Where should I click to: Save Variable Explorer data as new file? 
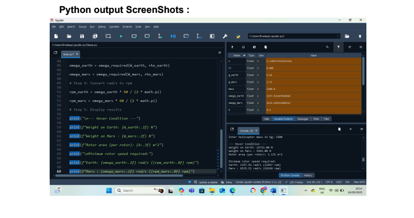tap(254, 47)
